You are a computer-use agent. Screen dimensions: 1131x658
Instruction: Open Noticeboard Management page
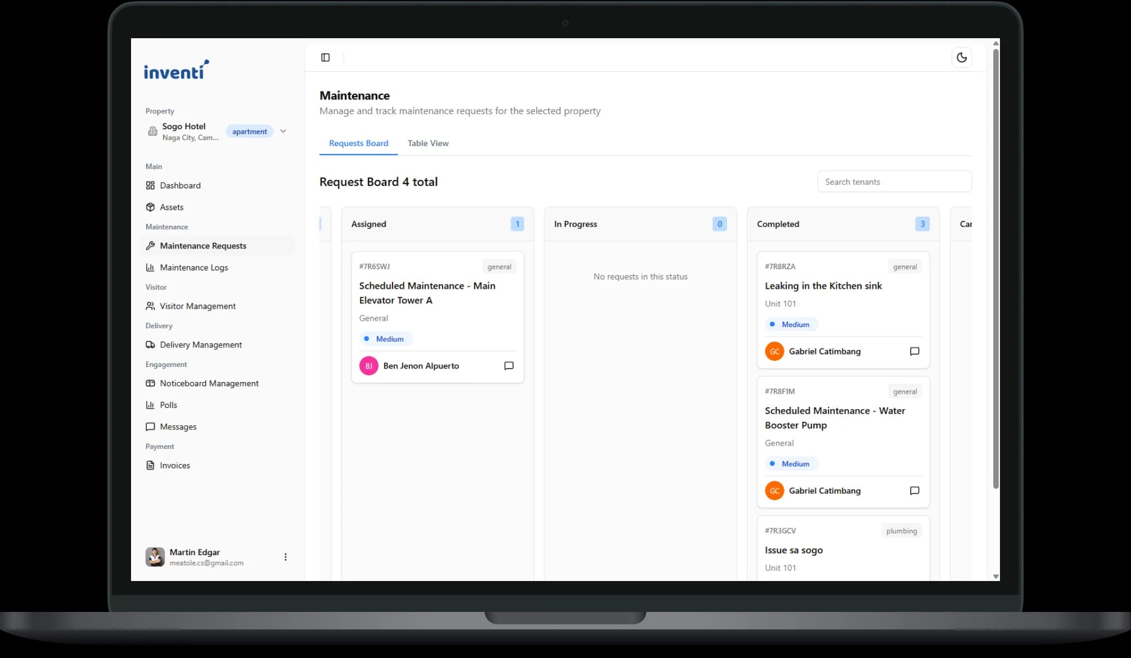[x=209, y=383]
